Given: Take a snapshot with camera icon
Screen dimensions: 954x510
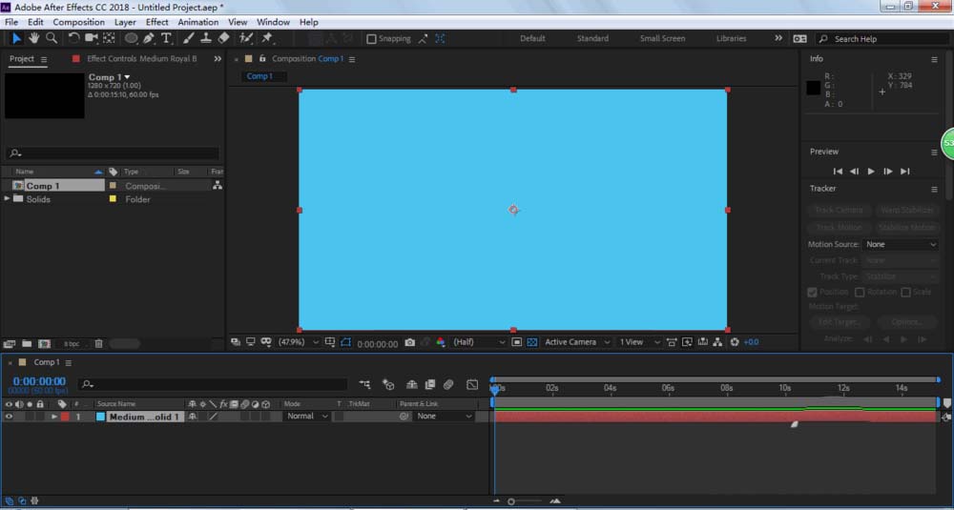Looking at the screenshot, I should pos(410,343).
